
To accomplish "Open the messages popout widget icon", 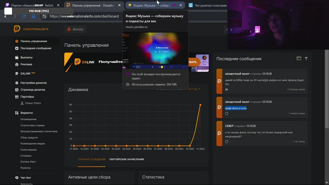I will (299, 59).
